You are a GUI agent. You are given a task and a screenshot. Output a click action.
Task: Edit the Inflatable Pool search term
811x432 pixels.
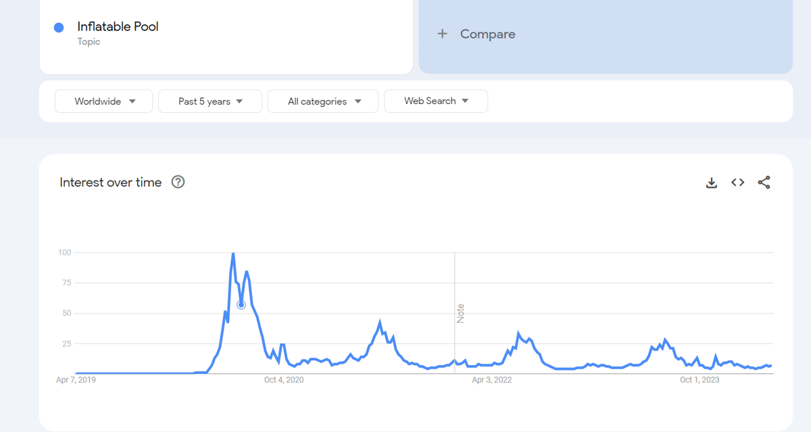click(226, 34)
